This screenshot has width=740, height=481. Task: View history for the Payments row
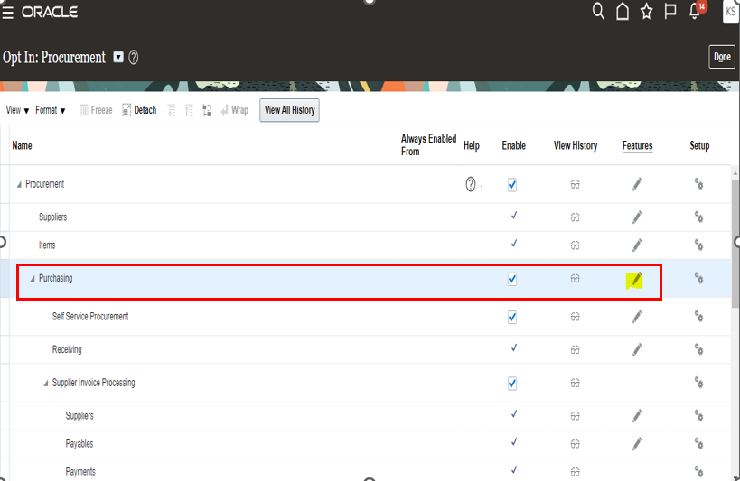click(x=575, y=472)
